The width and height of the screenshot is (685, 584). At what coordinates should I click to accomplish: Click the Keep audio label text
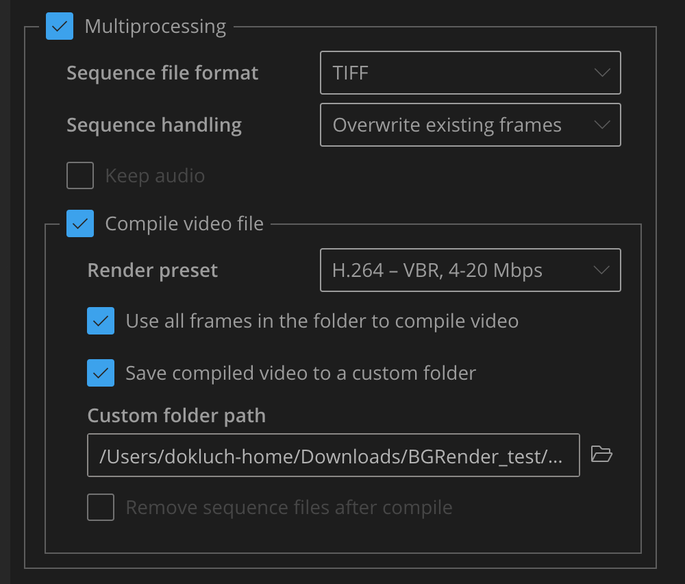point(155,175)
